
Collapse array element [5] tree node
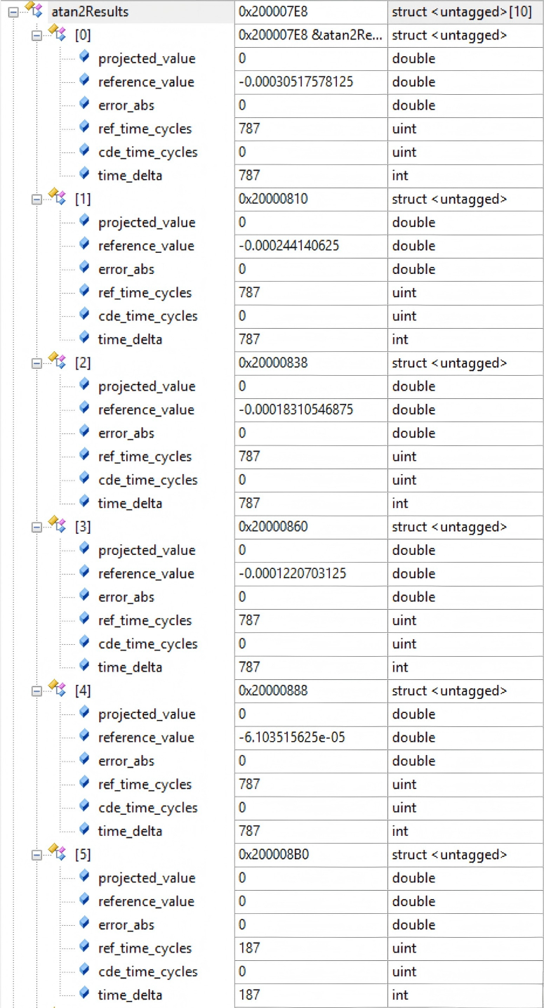pyautogui.click(x=37, y=855)
